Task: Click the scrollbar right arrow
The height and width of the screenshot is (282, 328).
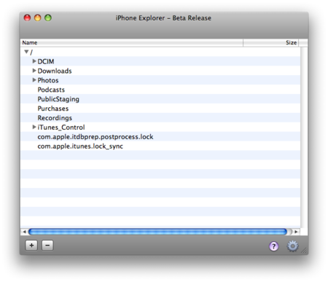Action: coord(296,232)
